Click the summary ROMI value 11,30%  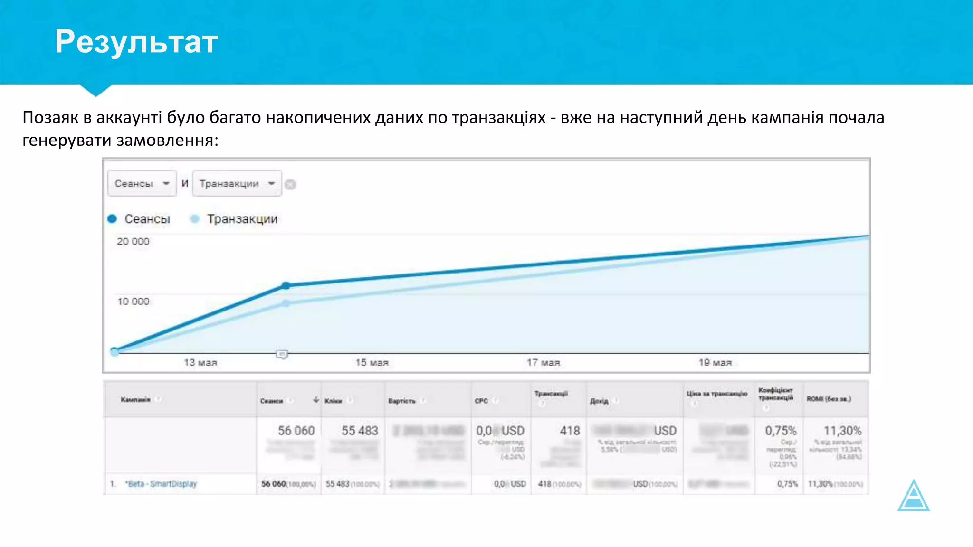click(x=842, y=431)
